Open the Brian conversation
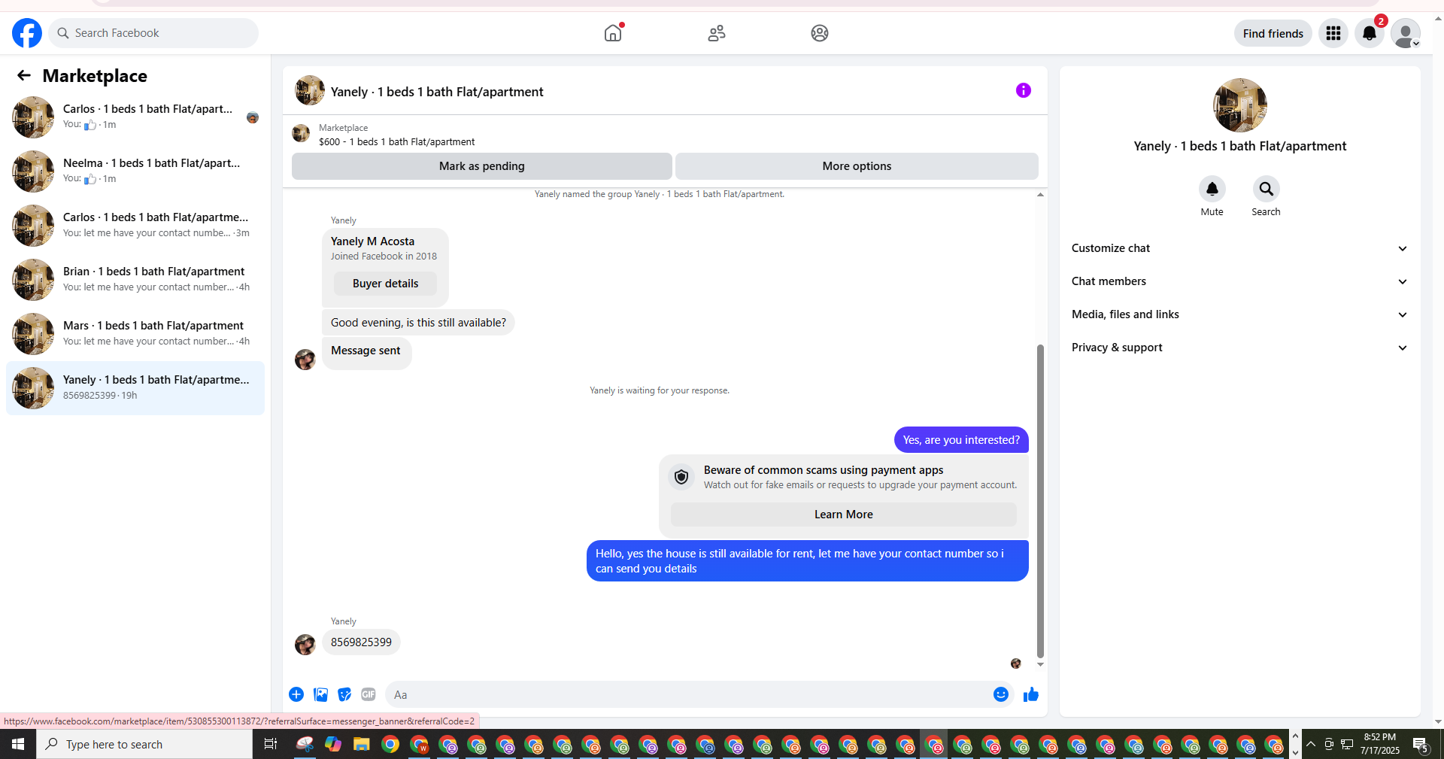 [x=135, y=280]
